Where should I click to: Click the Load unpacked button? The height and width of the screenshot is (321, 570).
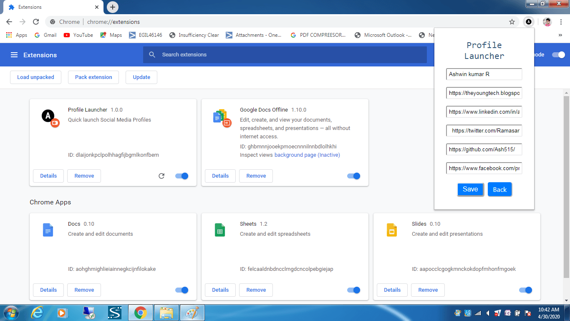35,77
